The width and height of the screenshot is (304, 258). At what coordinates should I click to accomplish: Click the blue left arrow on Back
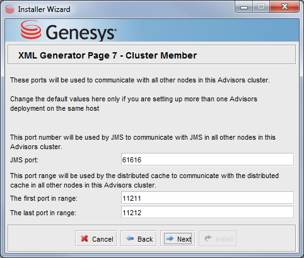(x=130, y=238)
